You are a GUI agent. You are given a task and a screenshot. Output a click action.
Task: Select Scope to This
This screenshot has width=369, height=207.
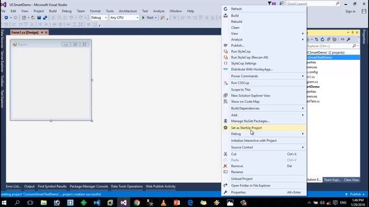(264, 90)
